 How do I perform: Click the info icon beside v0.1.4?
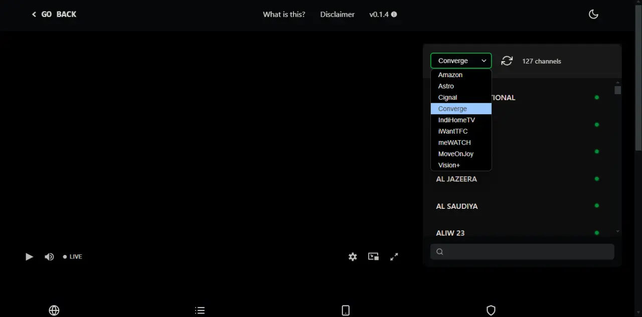[394, 15]
